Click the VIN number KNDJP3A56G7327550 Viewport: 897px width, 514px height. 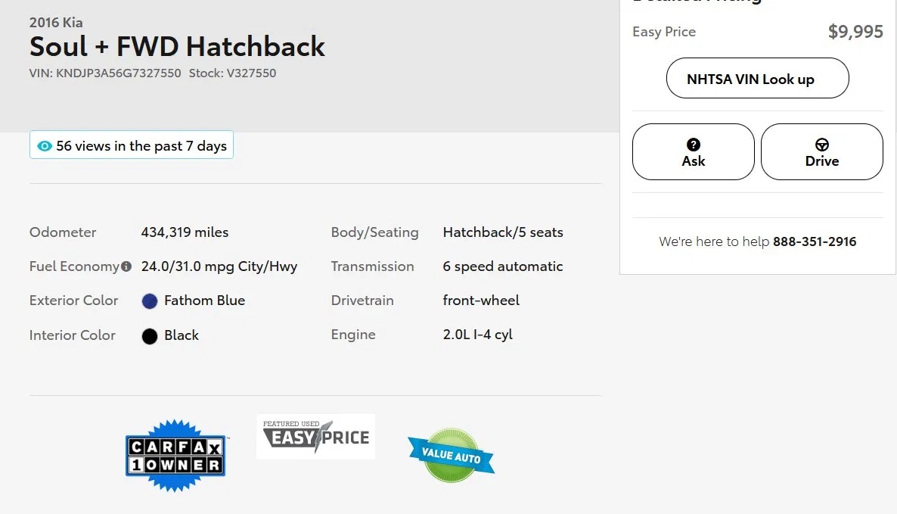[118, 73]
